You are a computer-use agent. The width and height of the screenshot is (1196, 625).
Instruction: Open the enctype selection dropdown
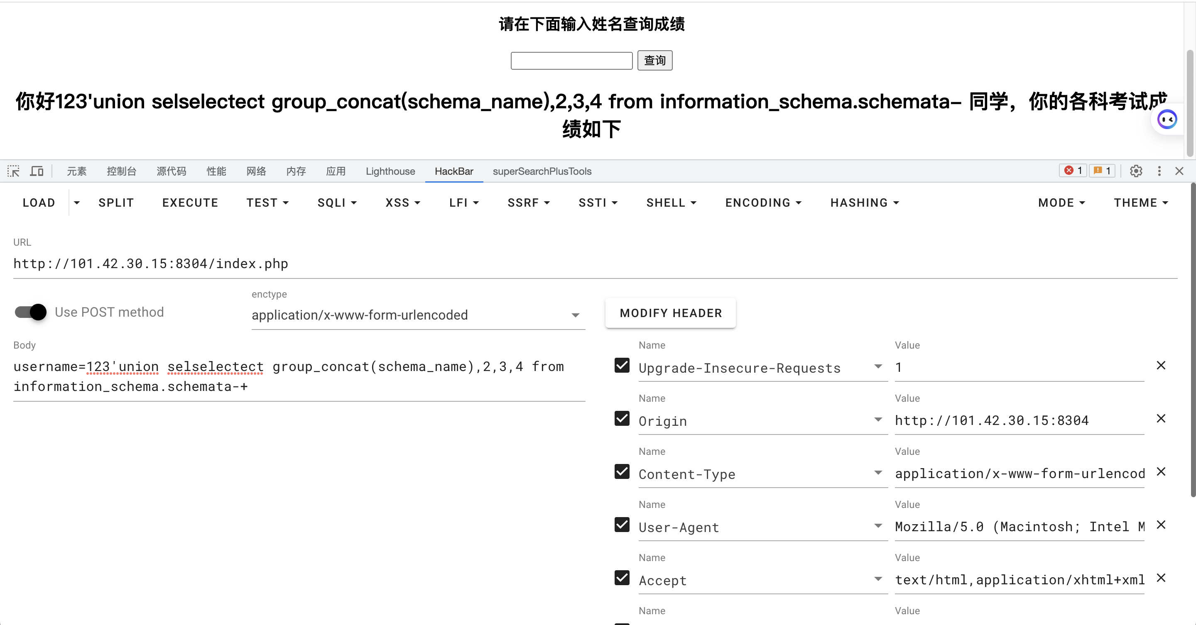418,315
